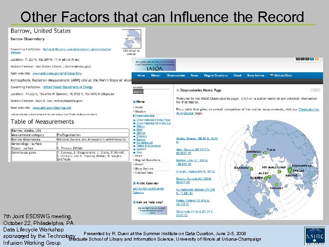Open About in the blue navigation bar
Screen dimensions: 329x247
click(x=237, y=75)
